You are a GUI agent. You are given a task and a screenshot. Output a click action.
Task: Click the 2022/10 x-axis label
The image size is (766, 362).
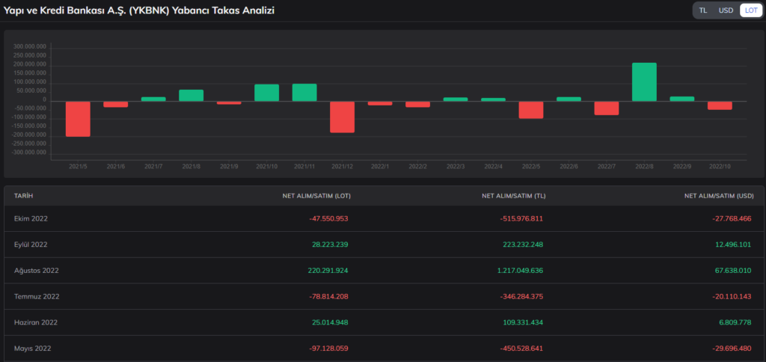[720, 167]
